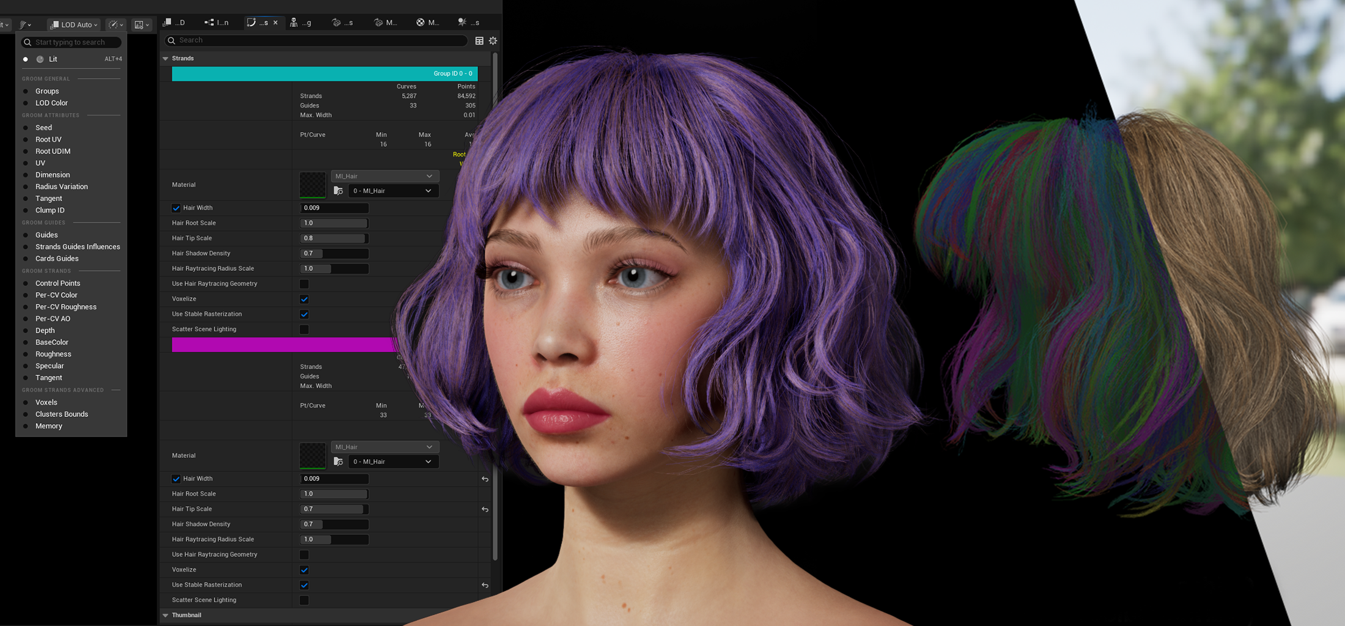Open the preview scene settings icon
Image resolution: width=1345 pixels, height=626 pixels.
(x=141, y=24)
